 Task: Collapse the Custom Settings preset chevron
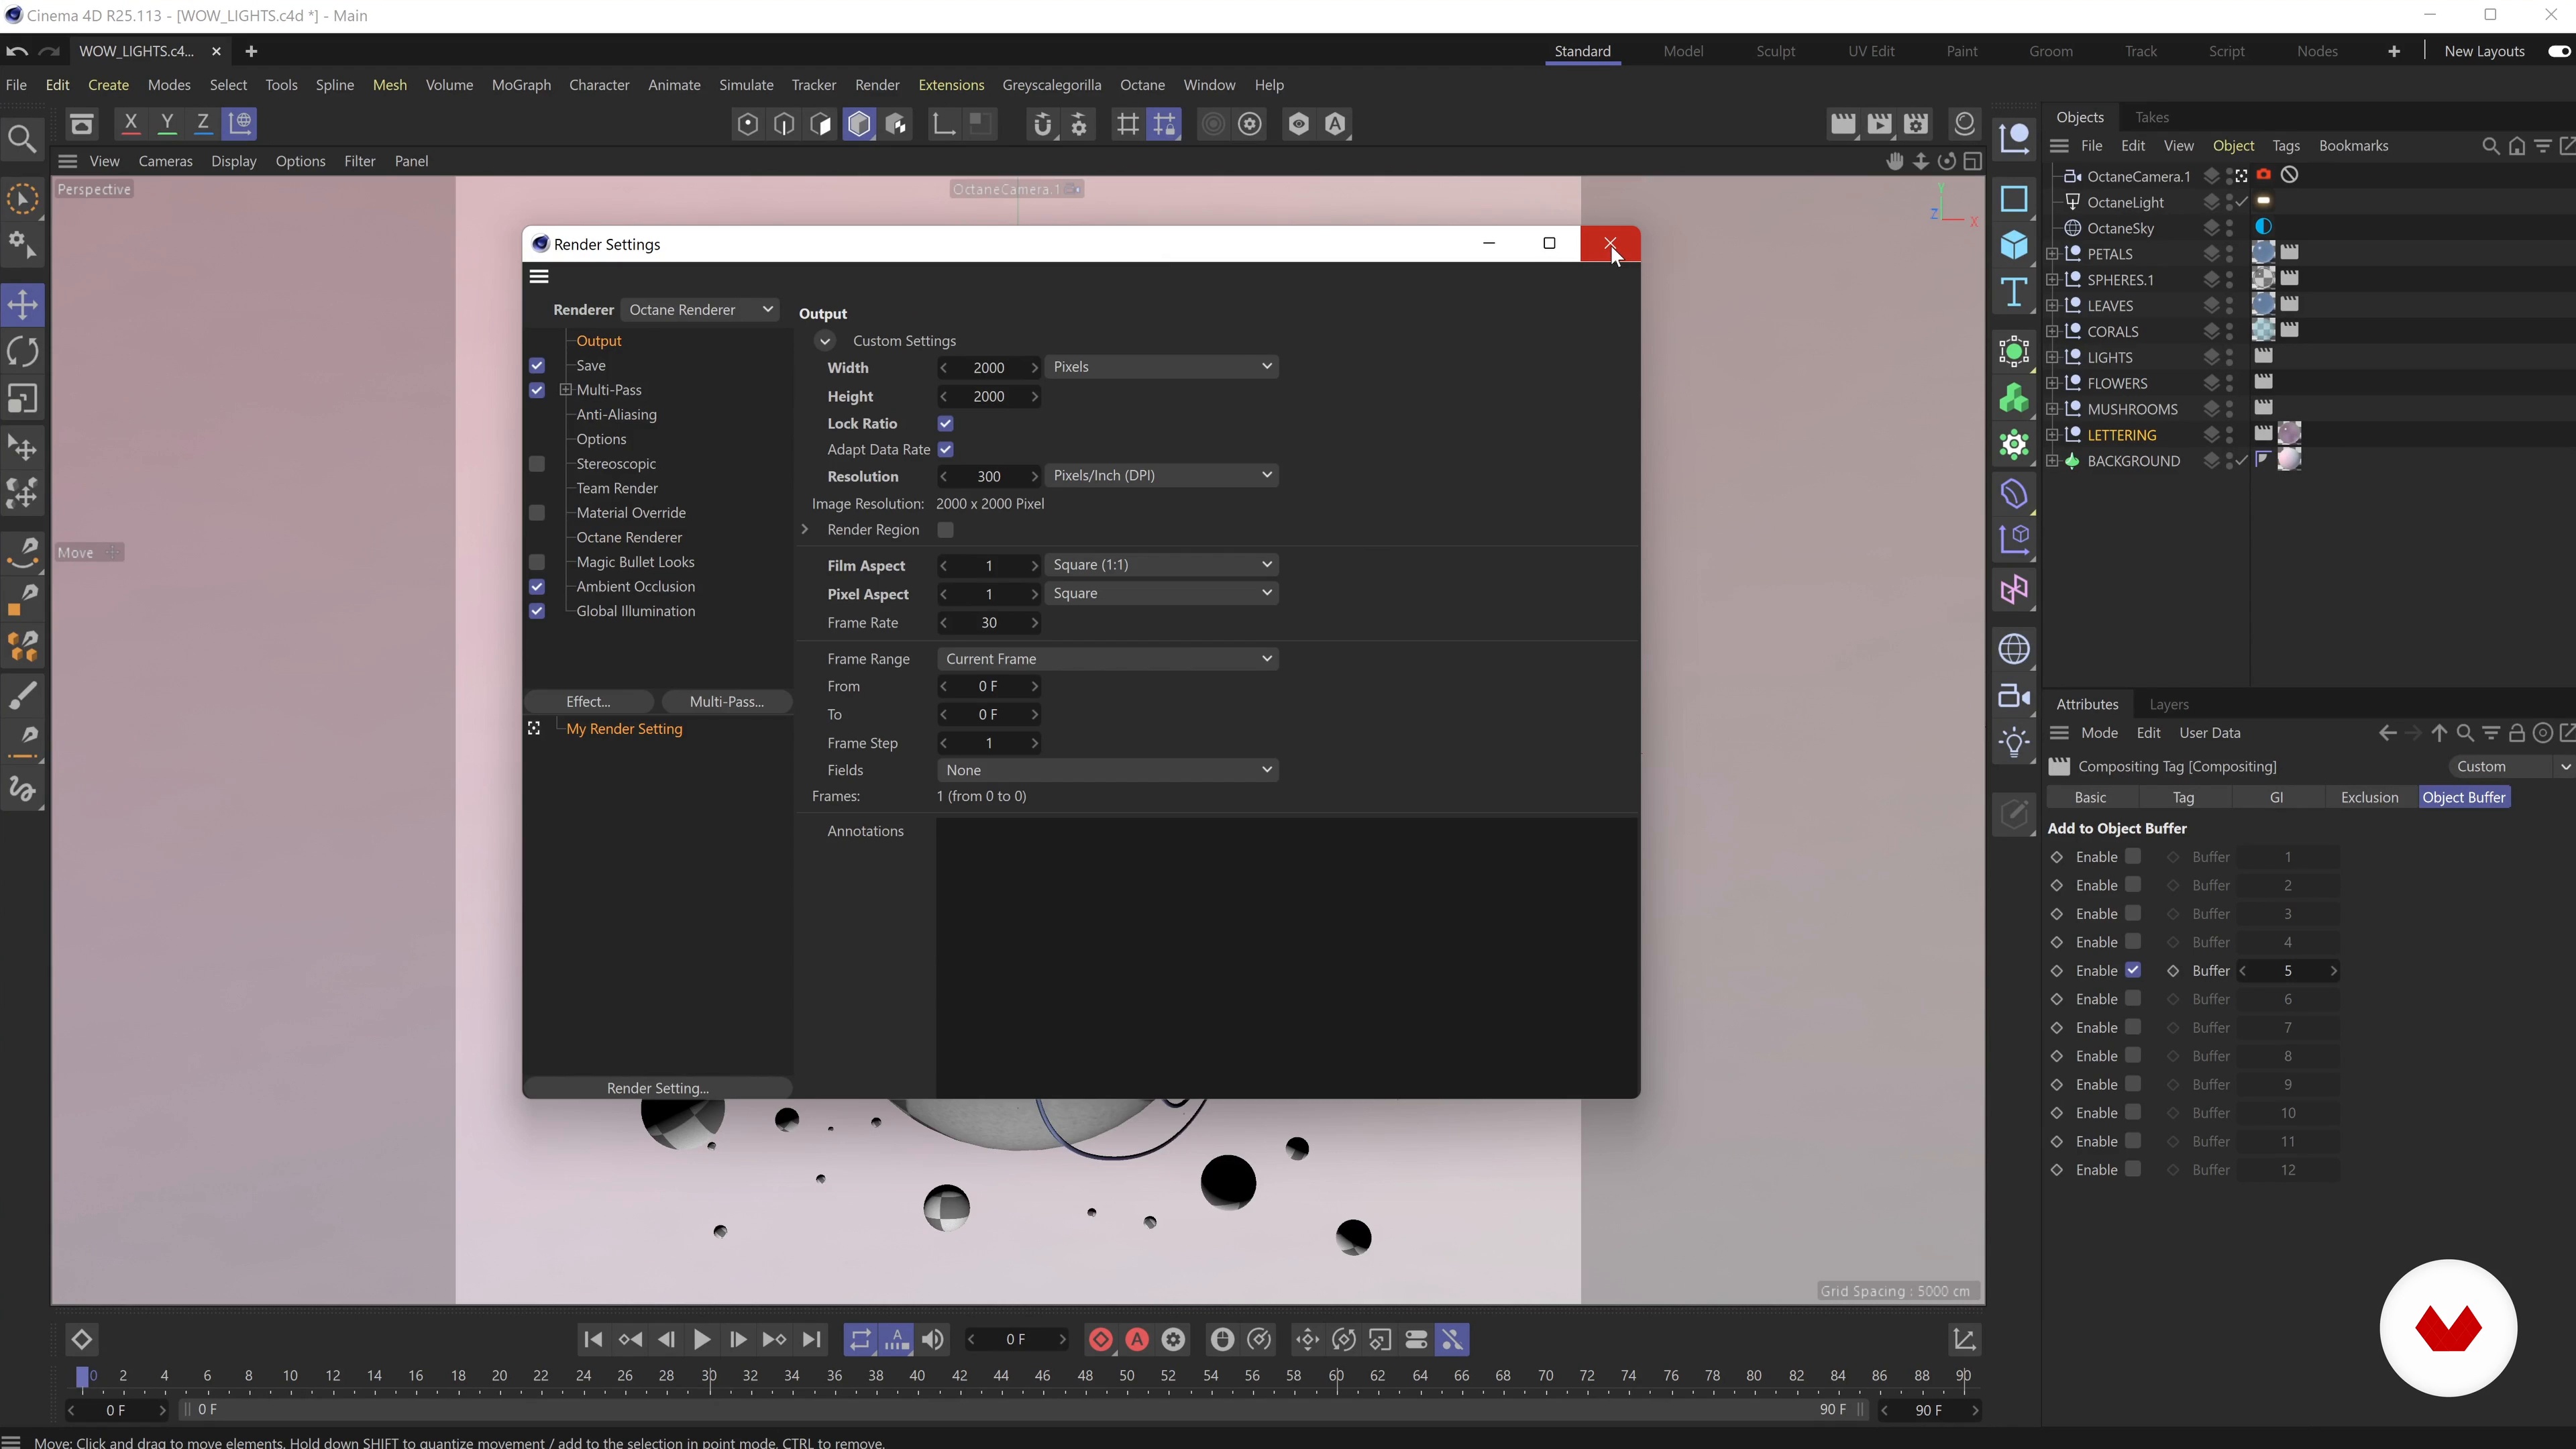824,341
